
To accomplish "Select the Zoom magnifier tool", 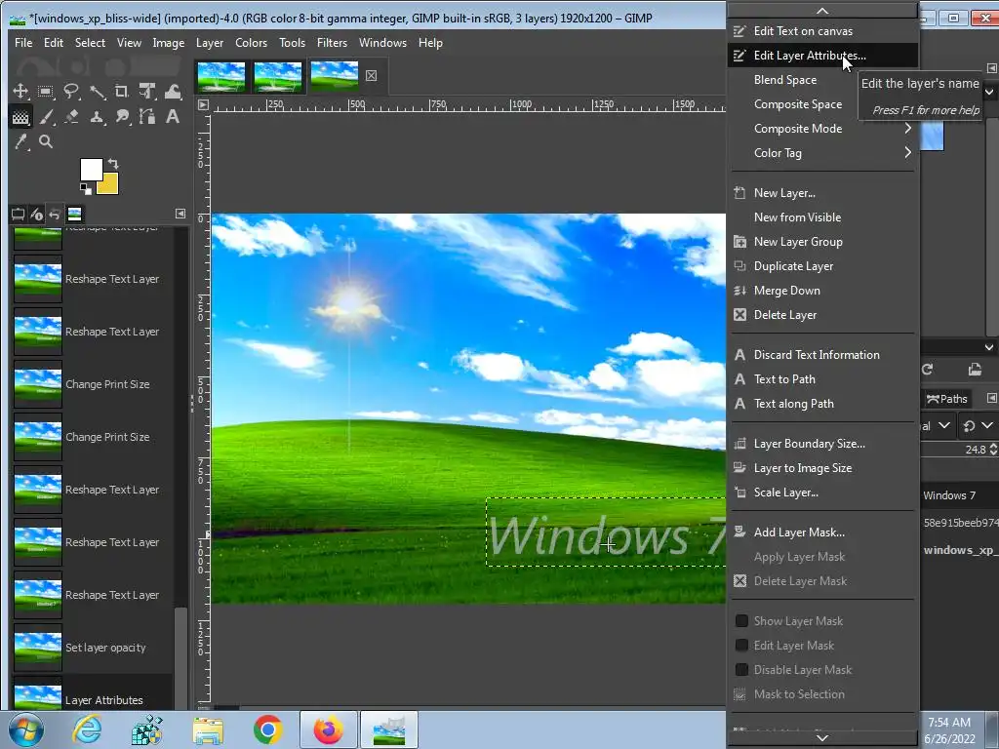I will pos(46,141).
